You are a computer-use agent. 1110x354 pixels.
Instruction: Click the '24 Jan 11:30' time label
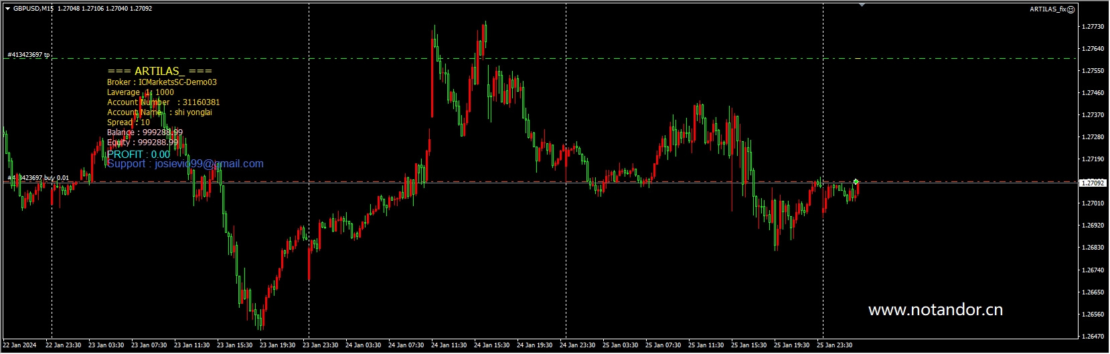tap(449, 346)
